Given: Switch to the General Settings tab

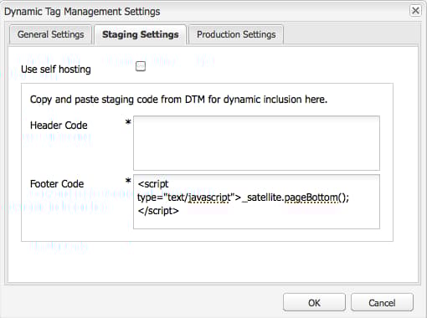Looking at the screenshot, I should [x=50, y=34].
